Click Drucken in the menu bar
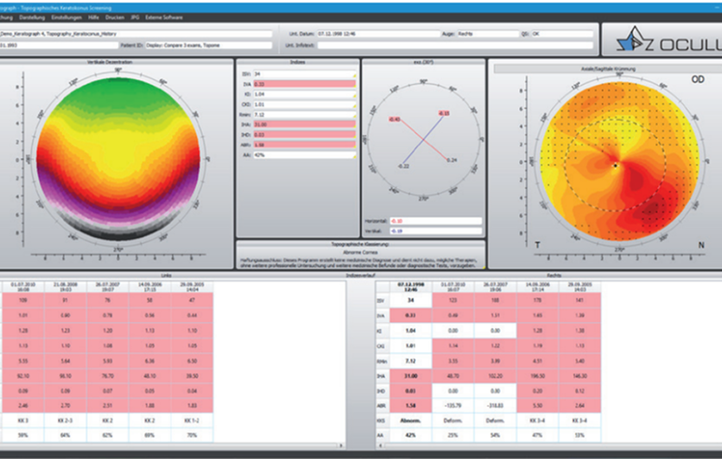This screenshot has height=459, width=722. [x=115, y=17]
